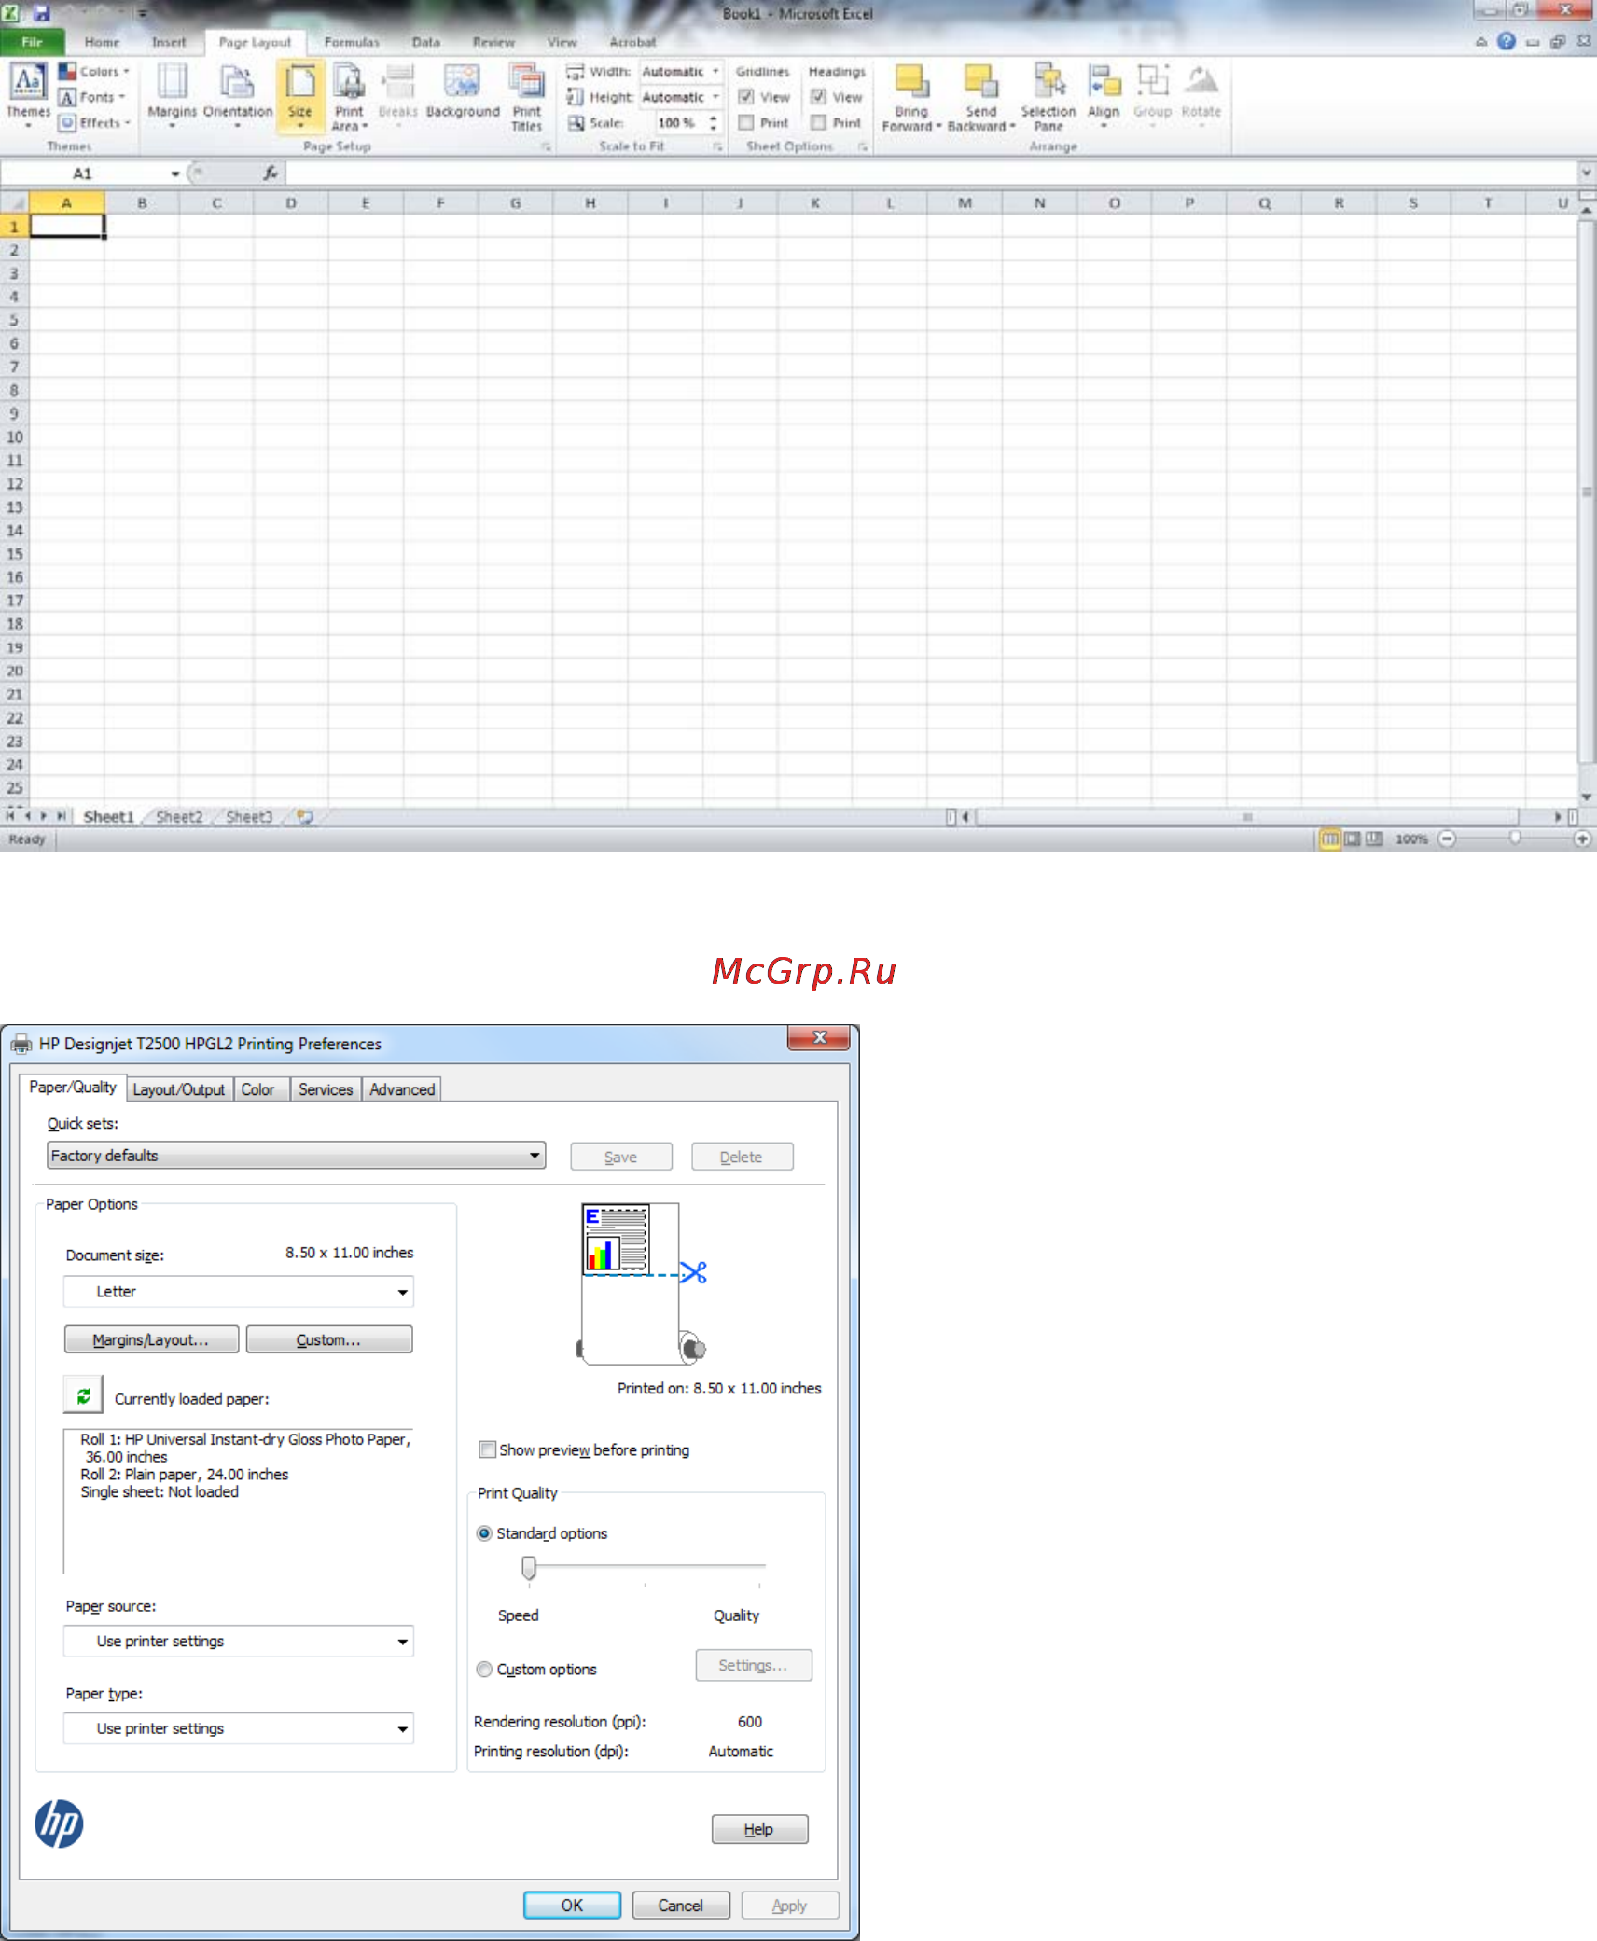Image resolution: width=1597 pixels, height=1941 pixels.
Task: Open the File tab
Action: coord(33,42)
